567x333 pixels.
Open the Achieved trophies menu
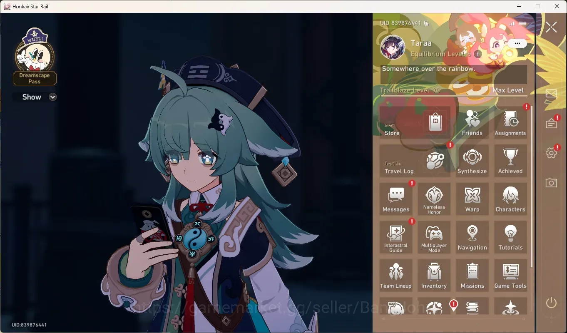[x=510, y=161]
